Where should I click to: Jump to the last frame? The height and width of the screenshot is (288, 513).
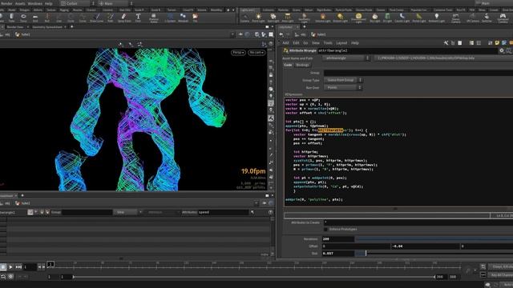(x=18, y=267)
